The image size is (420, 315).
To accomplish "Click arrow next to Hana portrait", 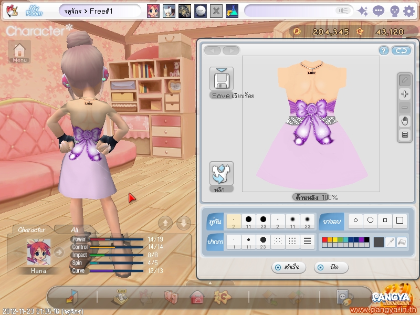I will pyautogui.click(x=59, y=252).
